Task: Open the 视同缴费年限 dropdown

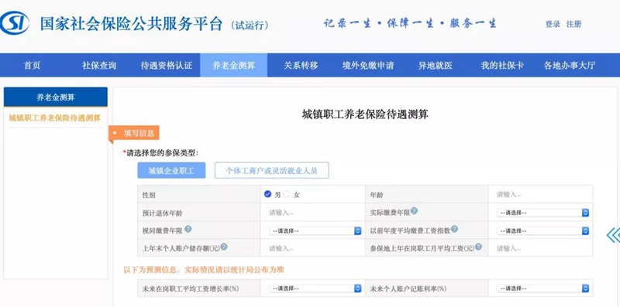Action: pos(315,231)
